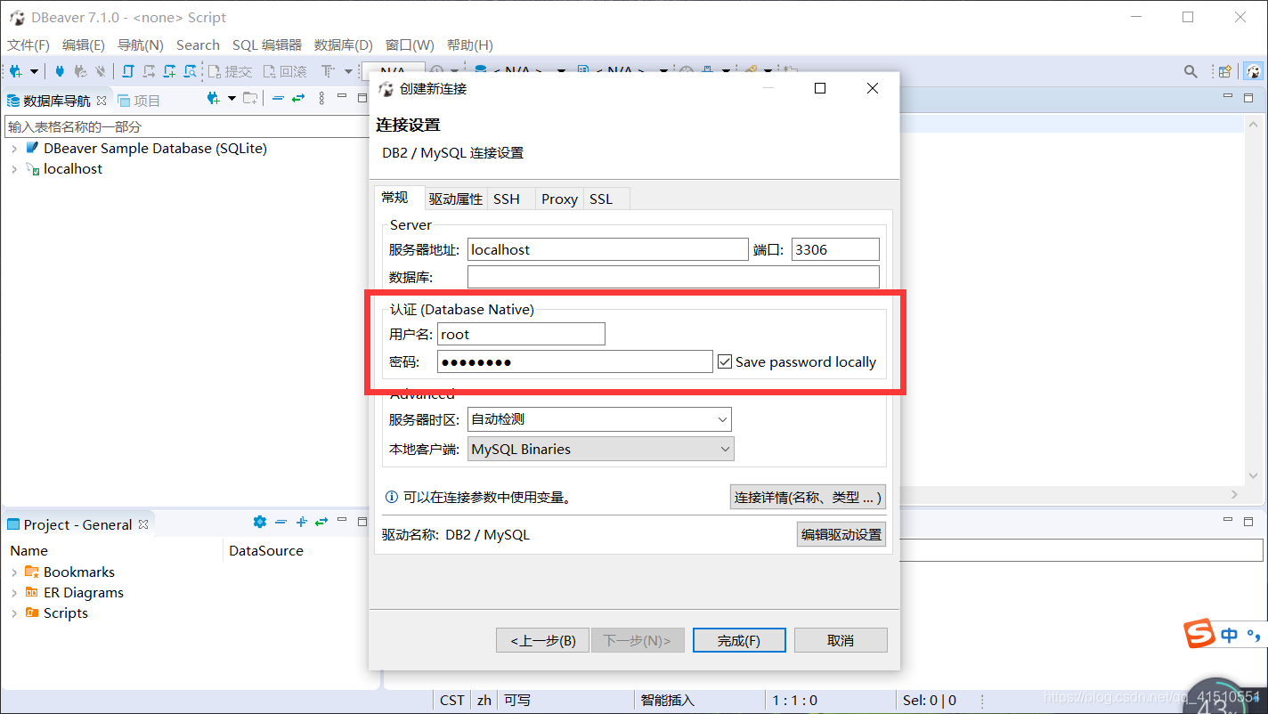Click the Disconnect from database icon

pyautogui.click(x=101, y=69)
